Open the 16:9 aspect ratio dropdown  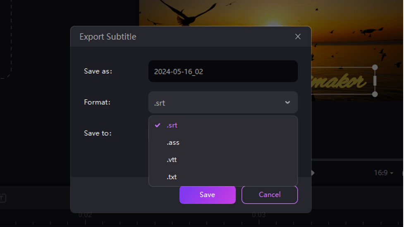click(x=383, y=173)
